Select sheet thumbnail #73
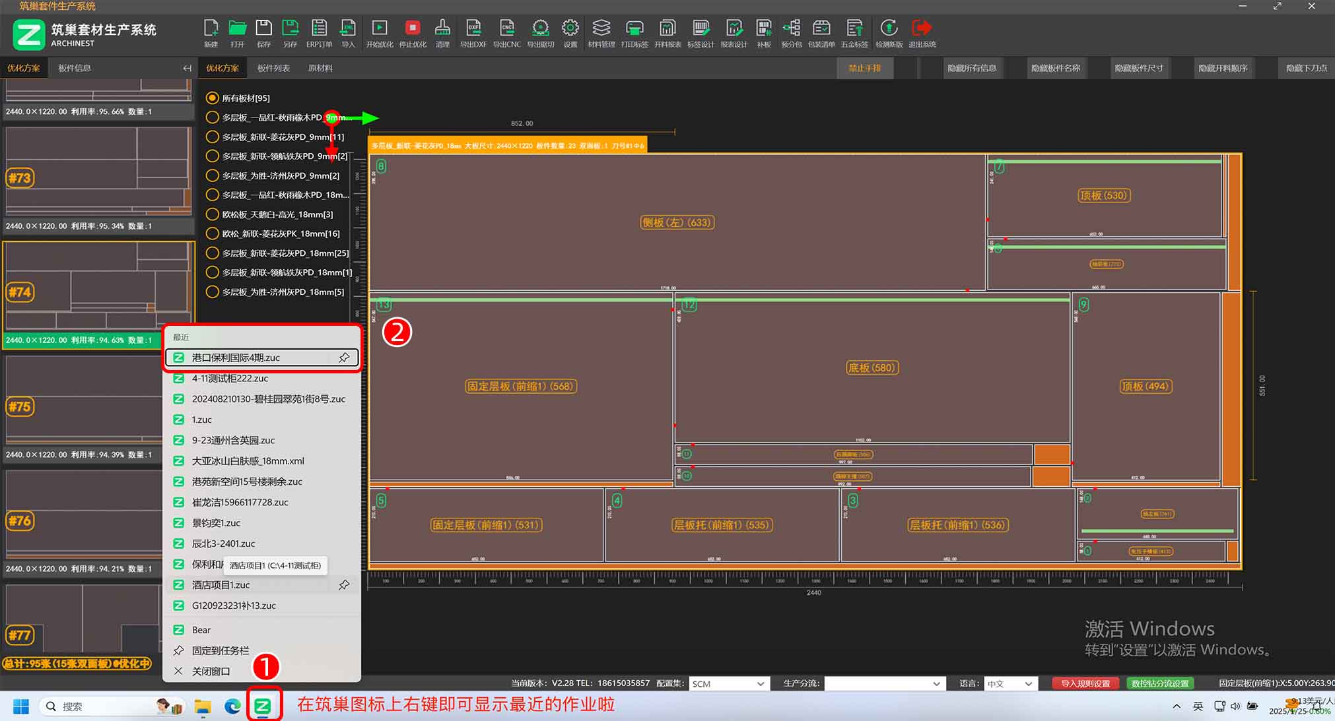Screen dimensions: 1335x721 (x=98, y=170)
